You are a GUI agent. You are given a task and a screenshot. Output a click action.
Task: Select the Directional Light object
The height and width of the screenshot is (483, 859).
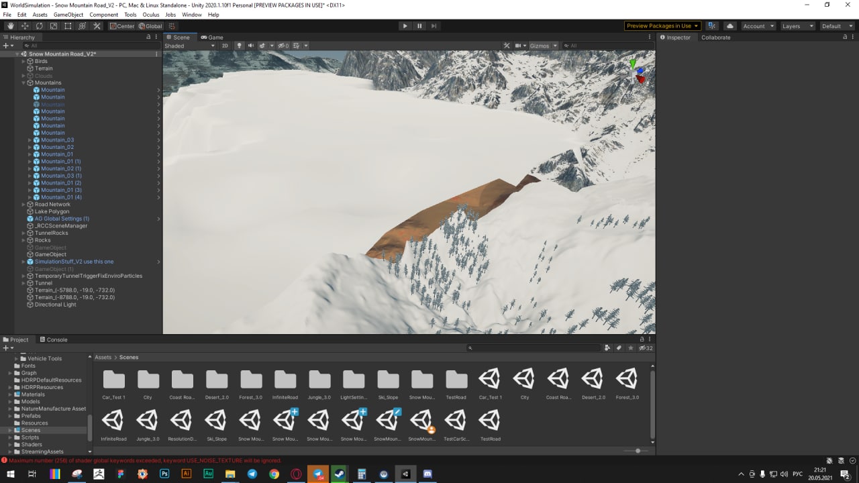coord(55,305)
